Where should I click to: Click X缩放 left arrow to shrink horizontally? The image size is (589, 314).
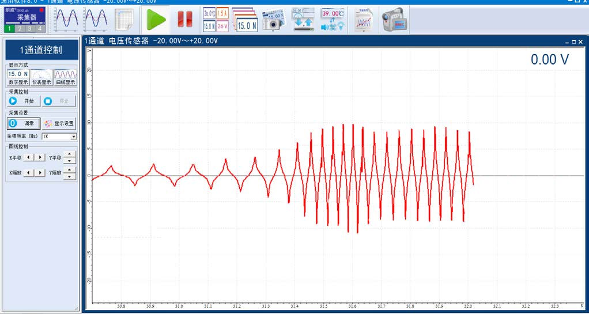pyautogui.click(x=29, y=173)
